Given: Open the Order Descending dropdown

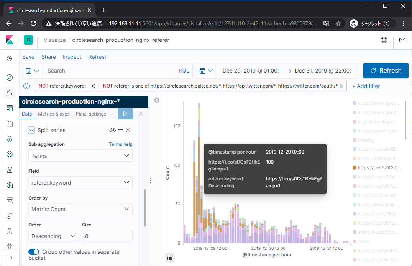Looking at the screenshot, I should tap(53, 236).
